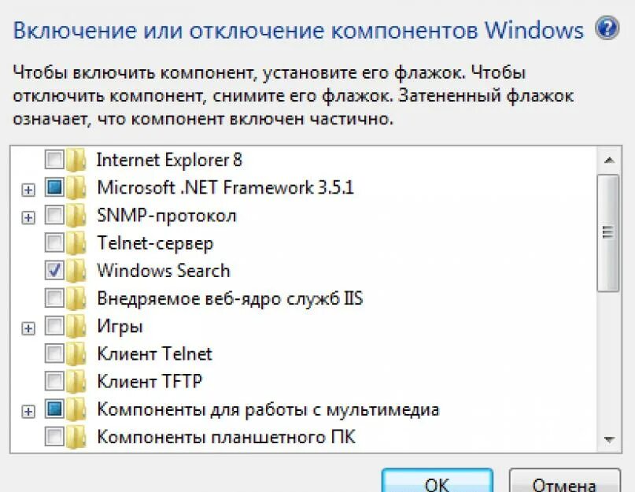Screen dimensions: 635x492
Task: Expand Компоненты для работы с мультимедиа node
Action: (28, 412)
